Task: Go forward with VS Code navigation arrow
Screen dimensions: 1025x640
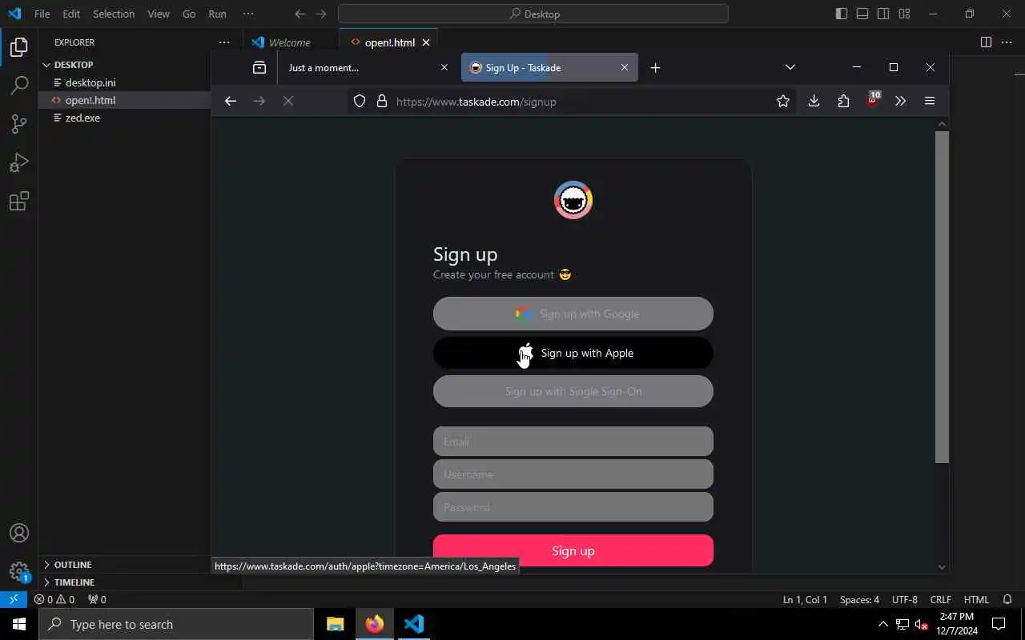Action: point(321,14)
